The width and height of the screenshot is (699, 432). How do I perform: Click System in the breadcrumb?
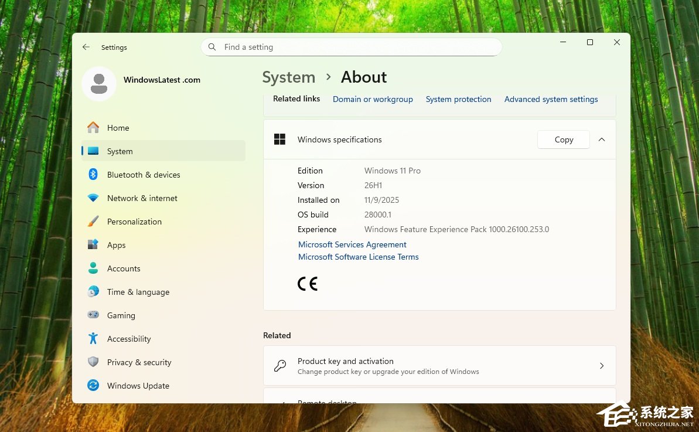pyautogui.click(x=288, y=77)
